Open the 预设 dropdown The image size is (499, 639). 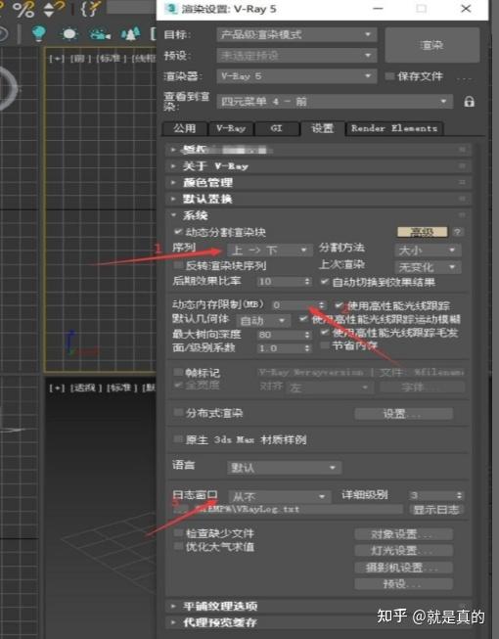(x=296, y=55)
